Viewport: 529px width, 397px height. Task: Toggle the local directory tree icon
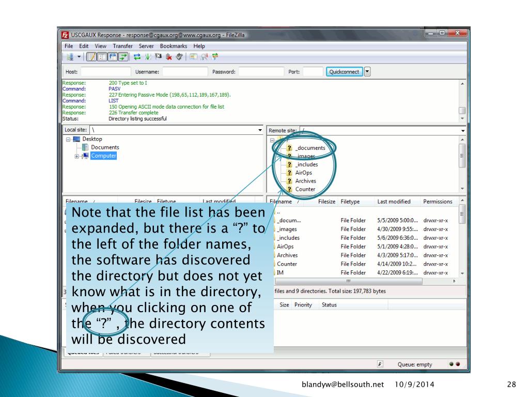click(102, 57)
